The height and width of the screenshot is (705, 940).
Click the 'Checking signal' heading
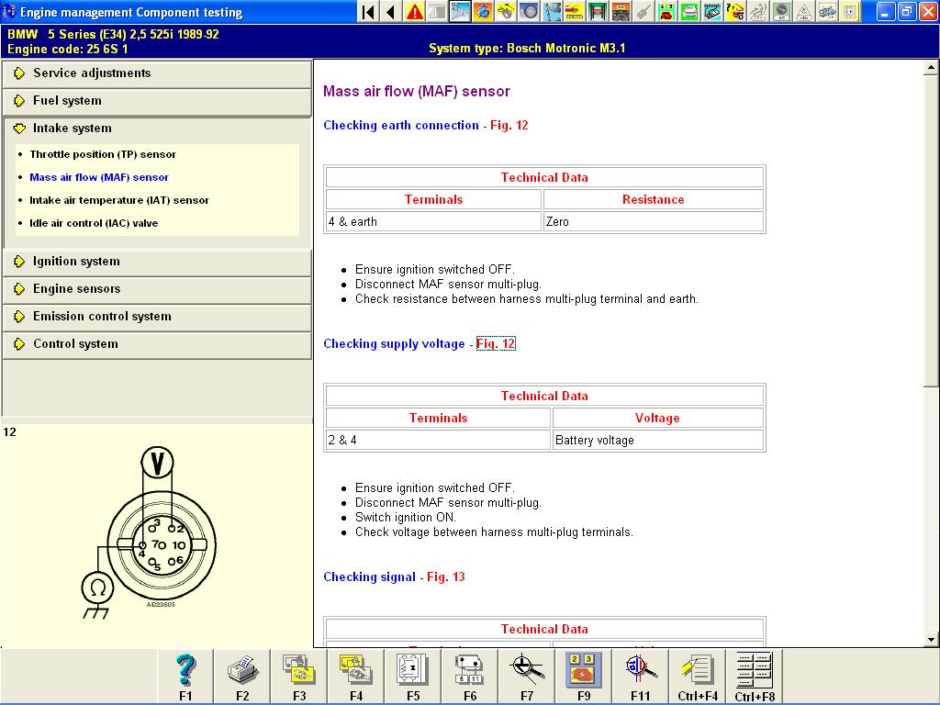pos(369,576)
